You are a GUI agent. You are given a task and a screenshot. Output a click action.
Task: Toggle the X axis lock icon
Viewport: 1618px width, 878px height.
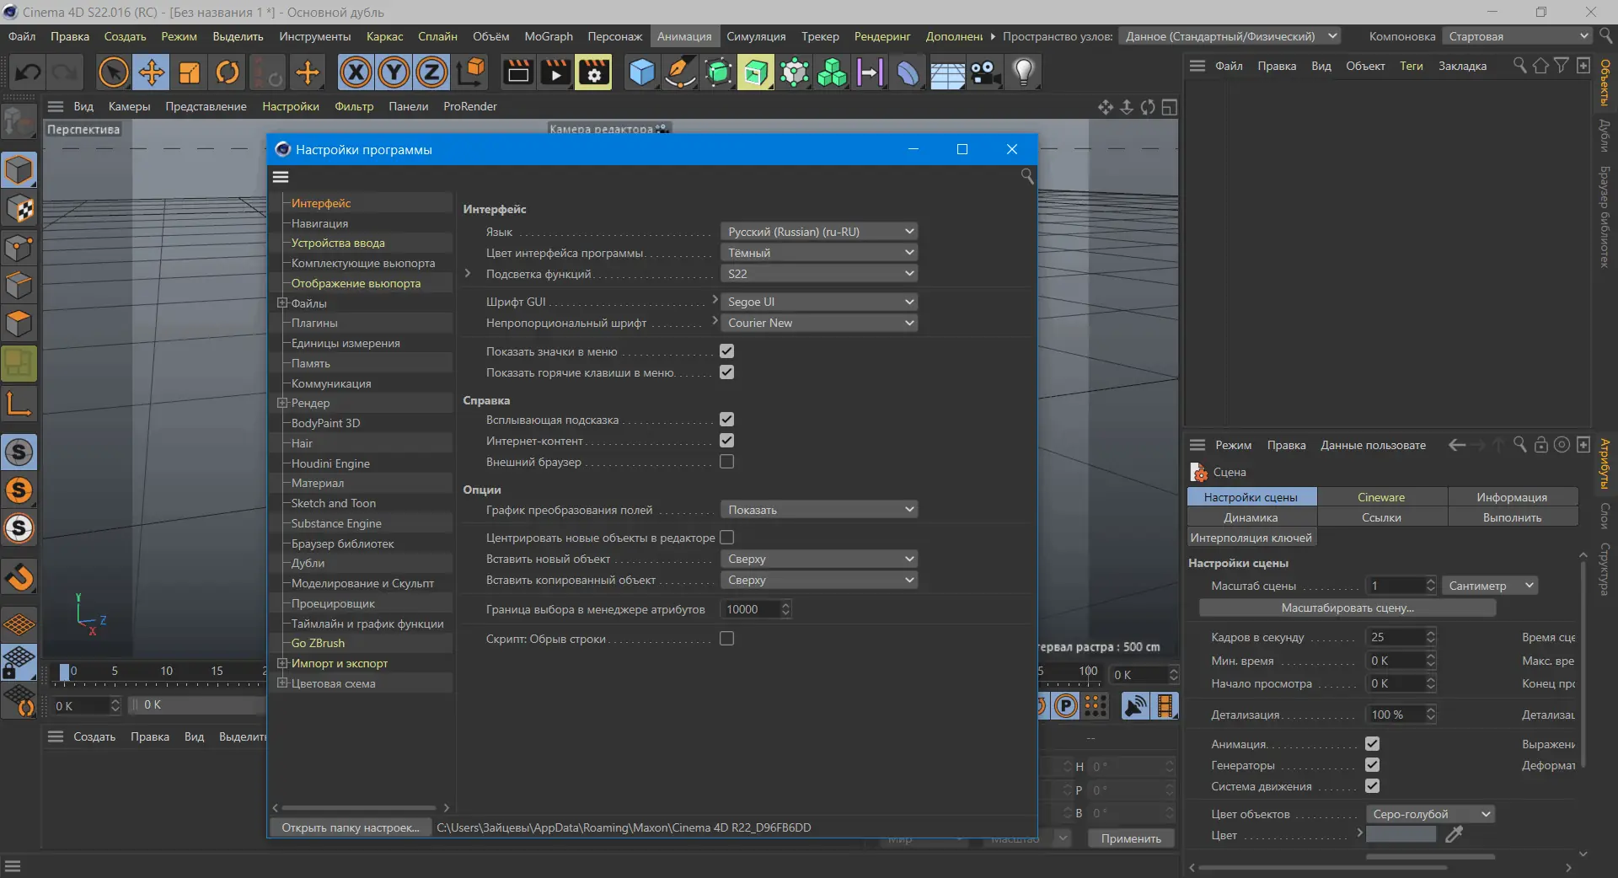click(x=356, y=73)
